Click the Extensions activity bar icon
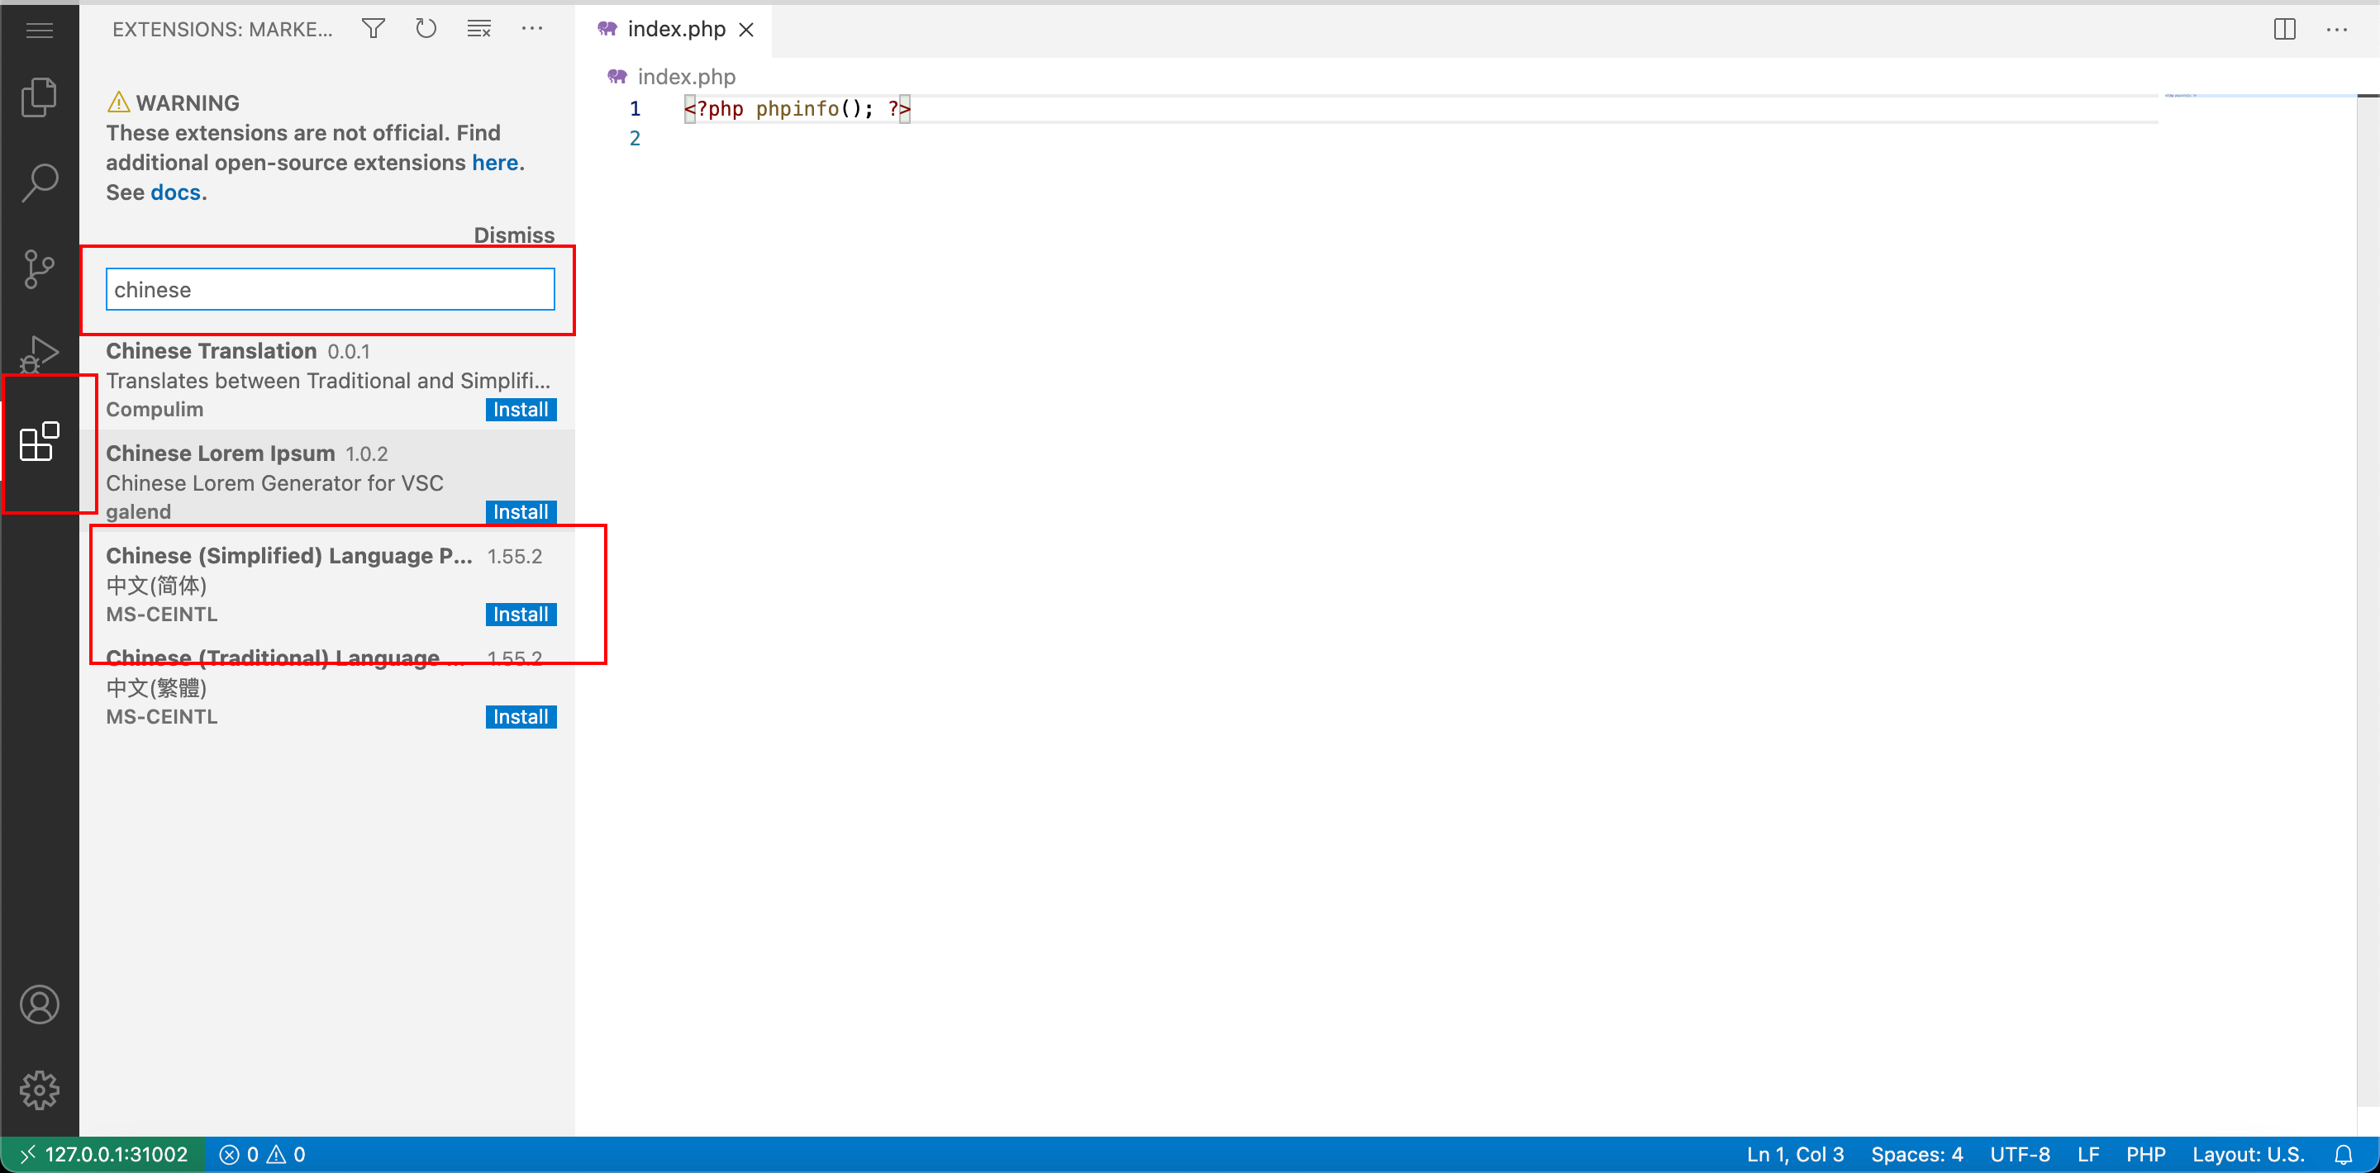 click(39, 441)
